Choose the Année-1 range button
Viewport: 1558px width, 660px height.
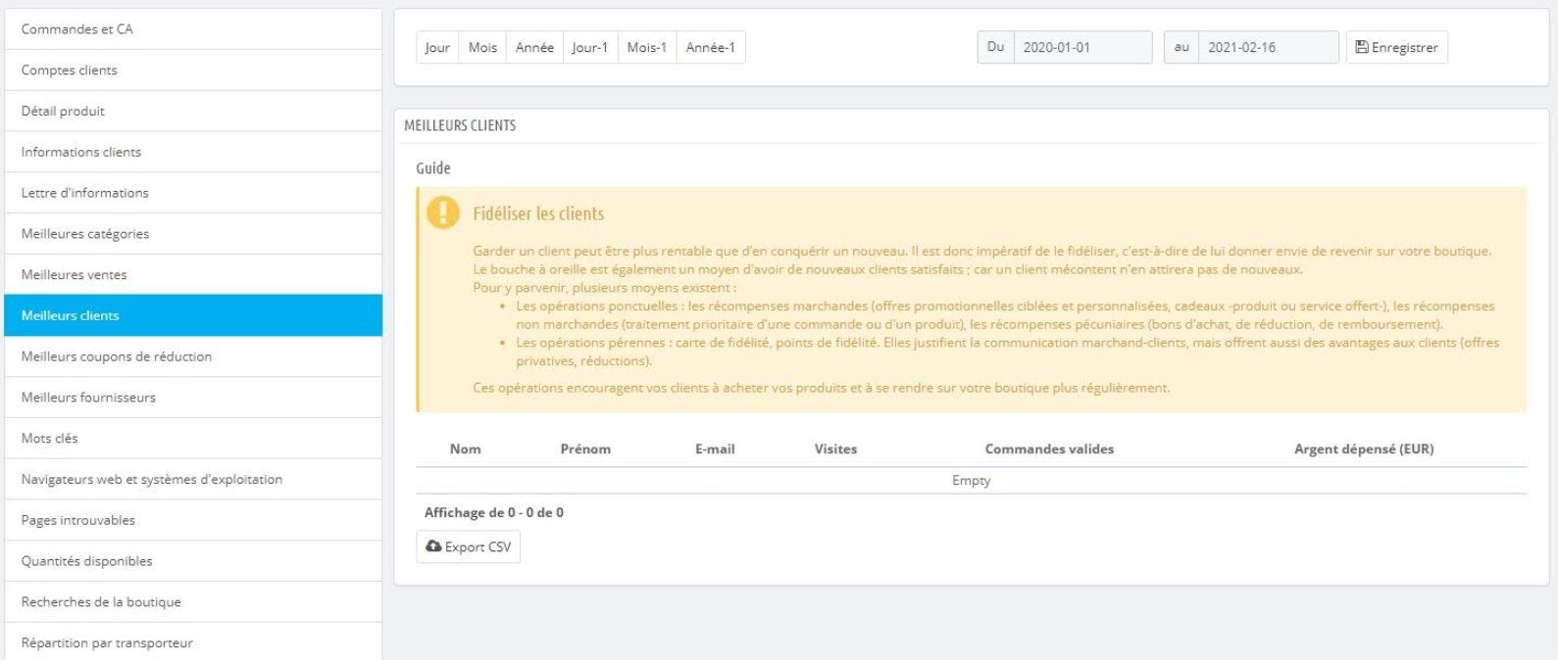click(x=711, y=47)
